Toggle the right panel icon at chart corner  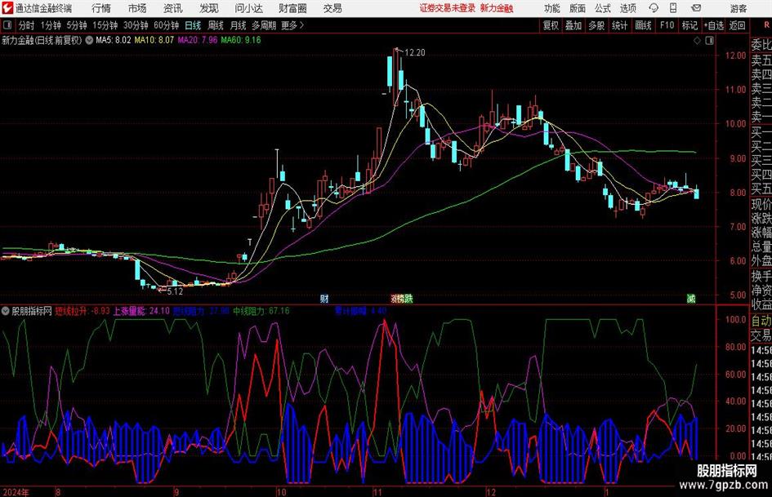(709, 41)
